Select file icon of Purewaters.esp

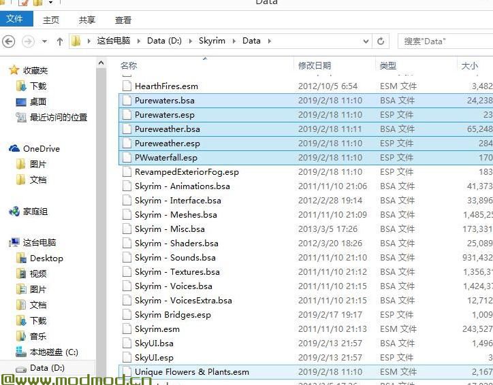tap(127, 115)
